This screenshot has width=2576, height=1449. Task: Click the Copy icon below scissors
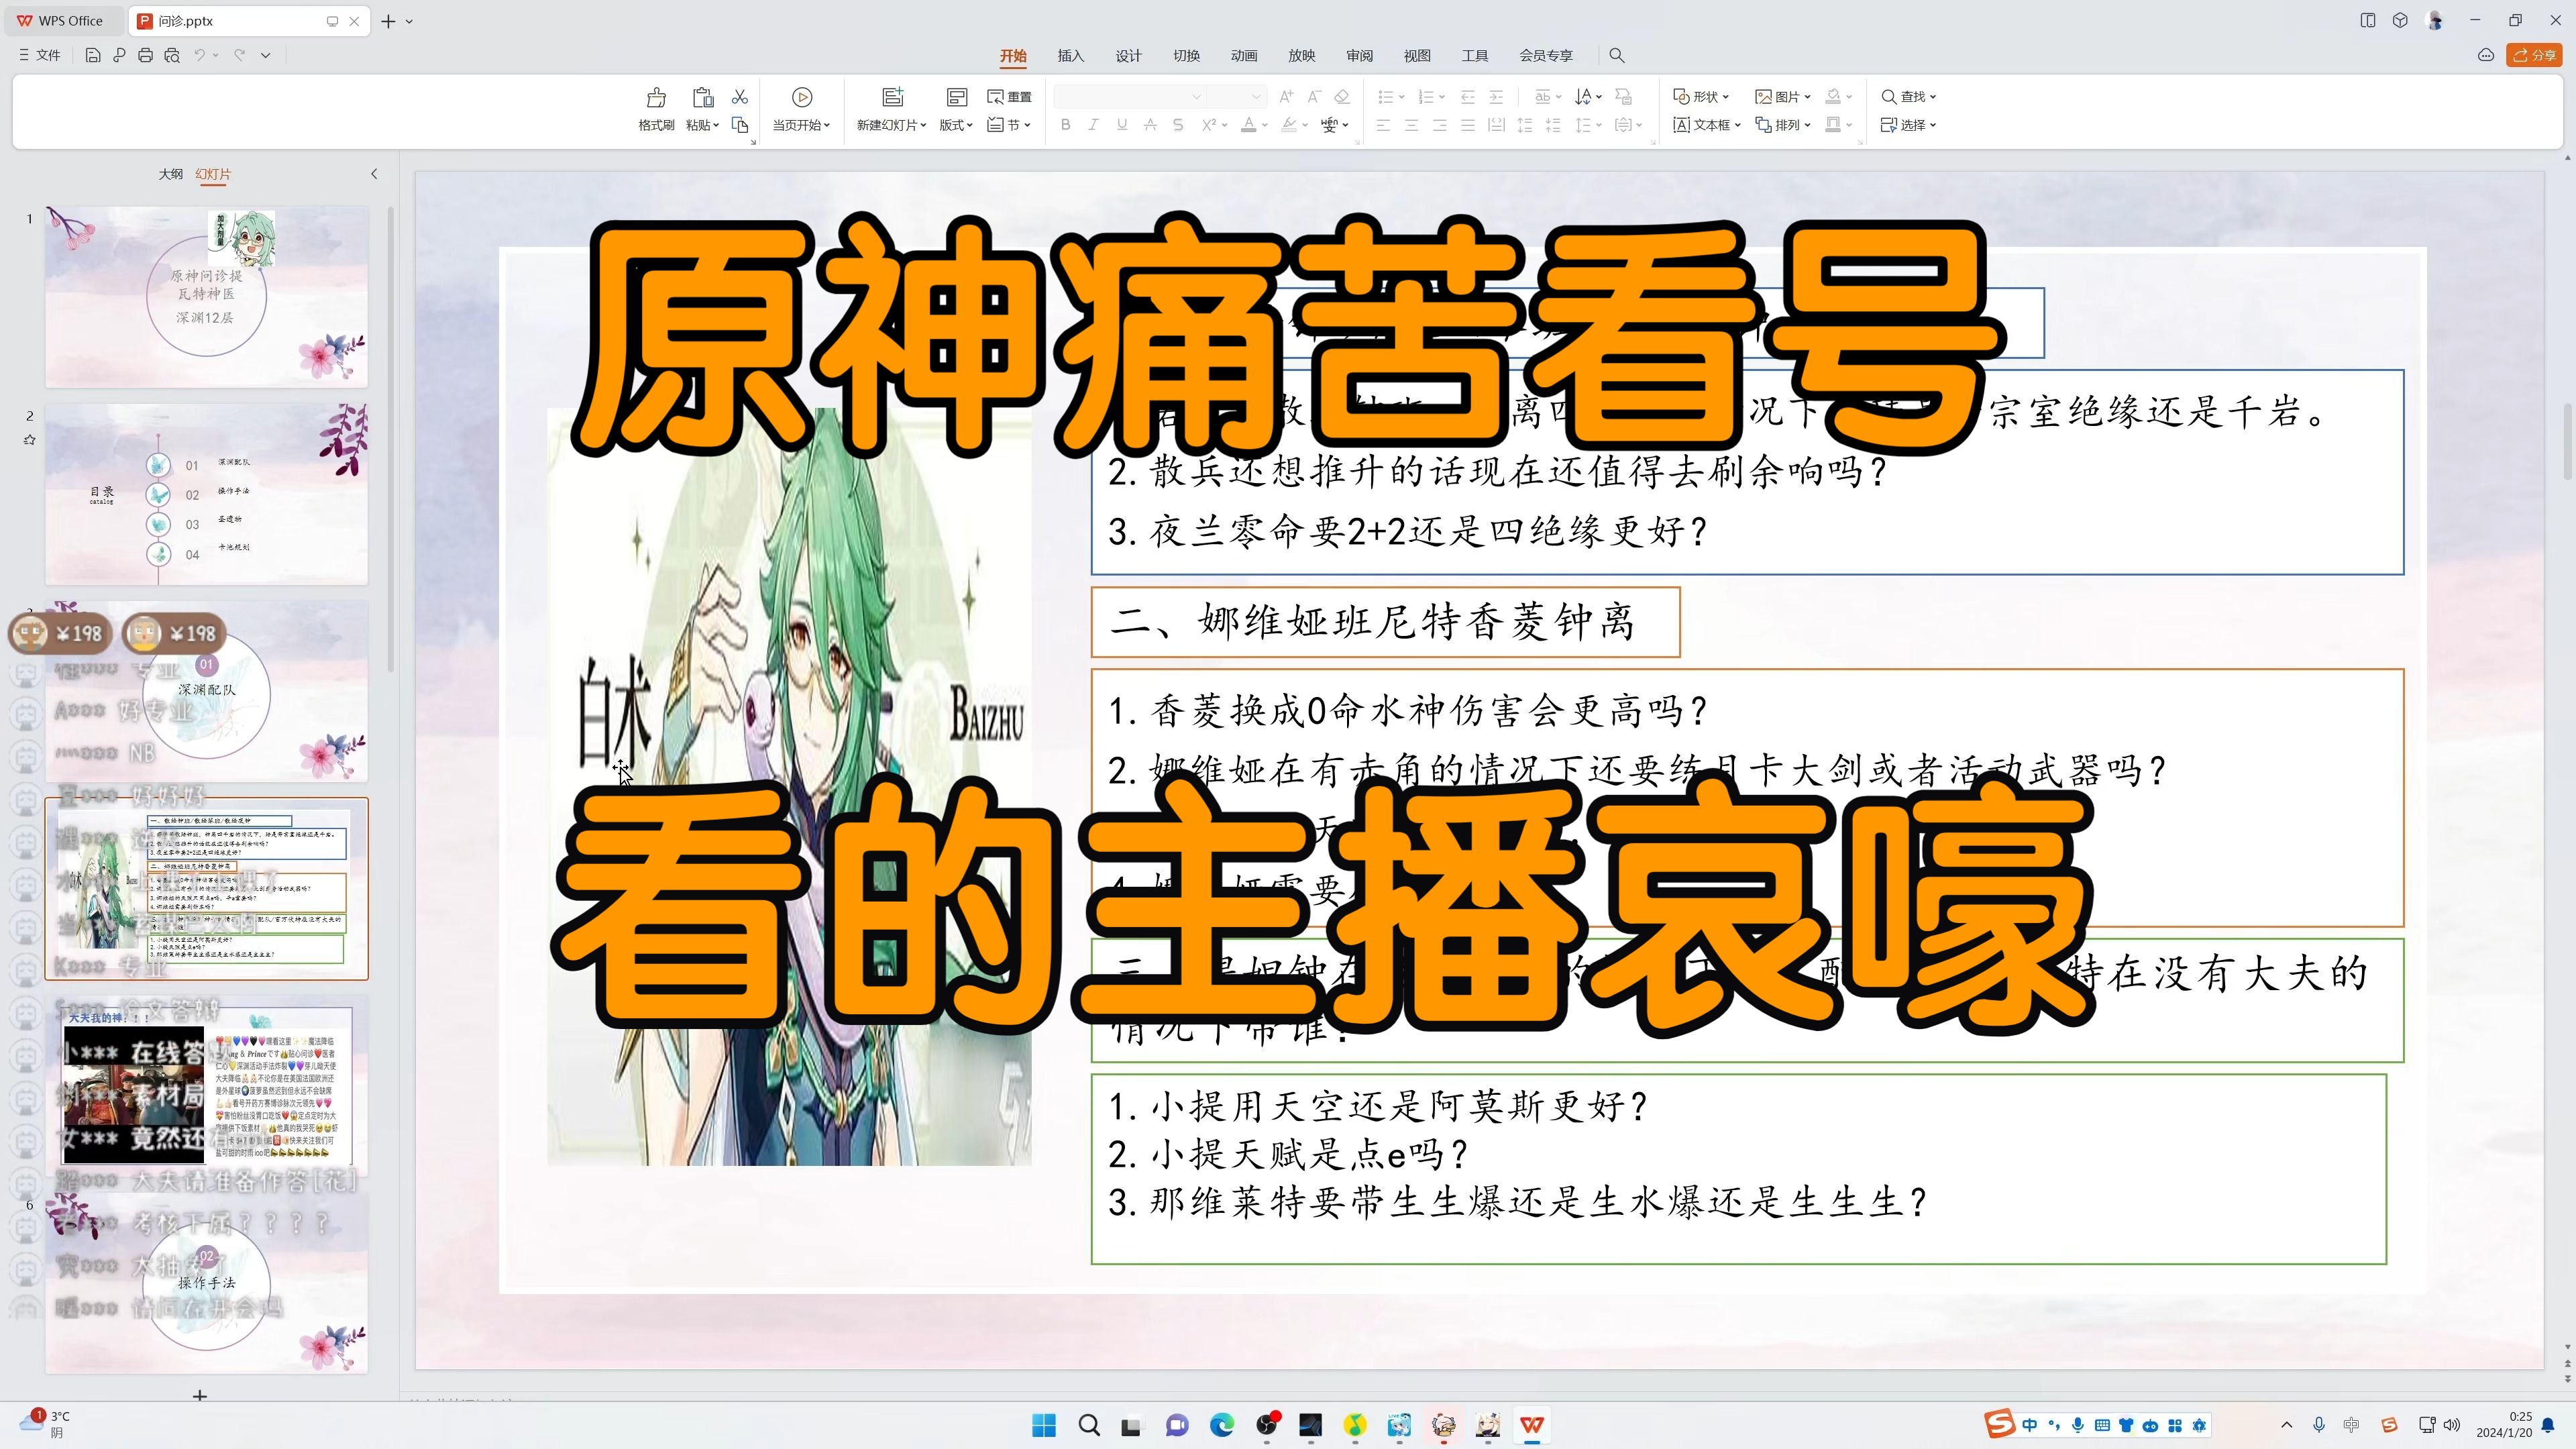[x=740, y=125]
